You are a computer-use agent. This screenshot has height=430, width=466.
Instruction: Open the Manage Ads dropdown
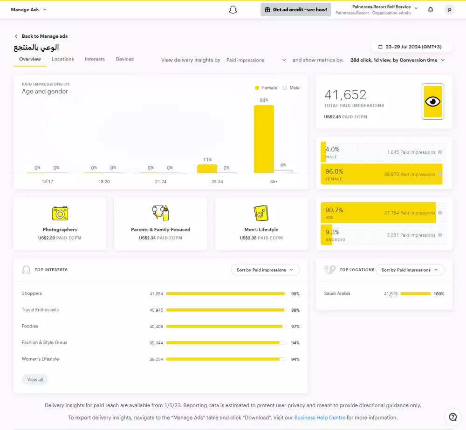coord(28,9)
